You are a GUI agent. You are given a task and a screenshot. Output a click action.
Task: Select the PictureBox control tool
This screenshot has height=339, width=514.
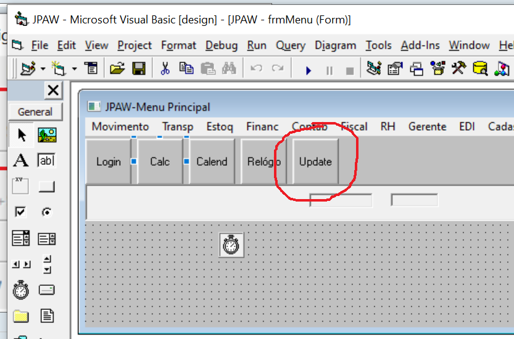(x=47, y=134)
